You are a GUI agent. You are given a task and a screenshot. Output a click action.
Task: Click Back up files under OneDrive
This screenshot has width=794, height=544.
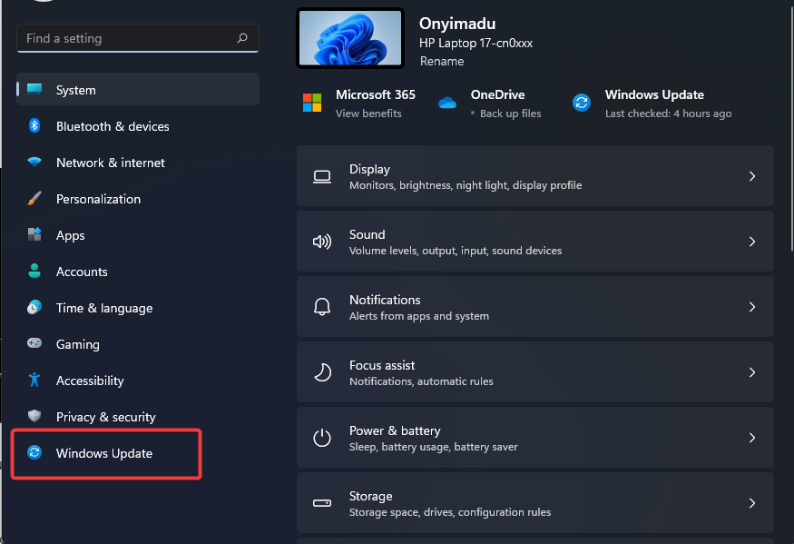pos(510,114)
